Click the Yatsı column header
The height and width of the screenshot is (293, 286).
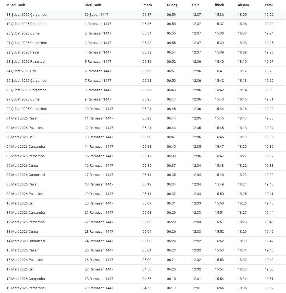point(269,5)
